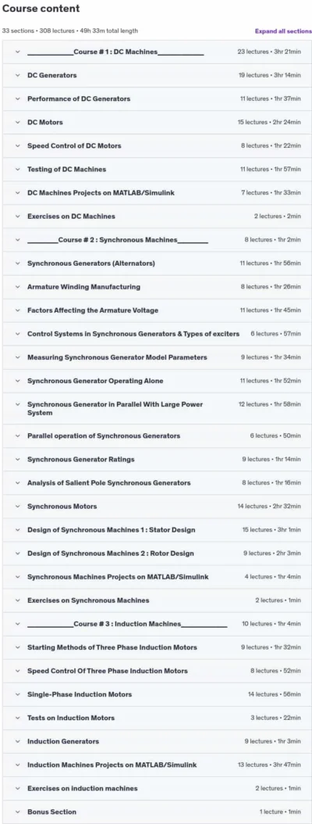312x824 pixels.
Task: Click chevron beside Performance of DC Generators
Action: point(17,99)
